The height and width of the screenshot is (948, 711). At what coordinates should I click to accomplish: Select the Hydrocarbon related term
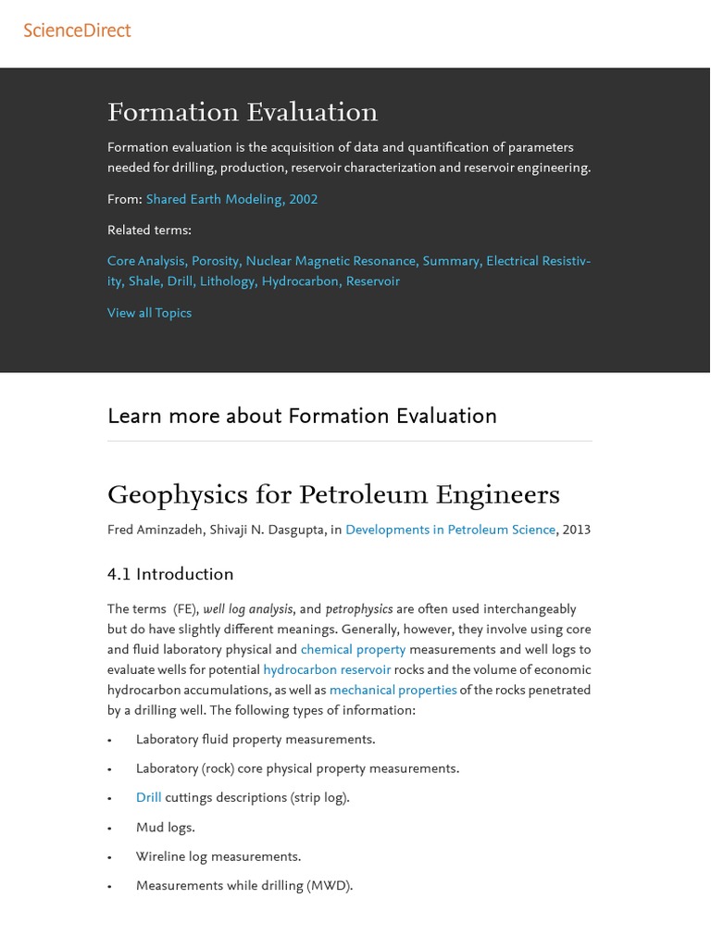tap(301, 281)
